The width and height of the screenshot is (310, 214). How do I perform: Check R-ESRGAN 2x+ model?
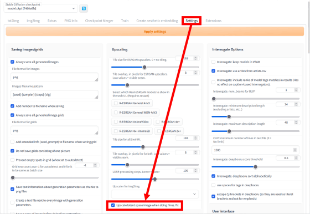tap(159, 131)
